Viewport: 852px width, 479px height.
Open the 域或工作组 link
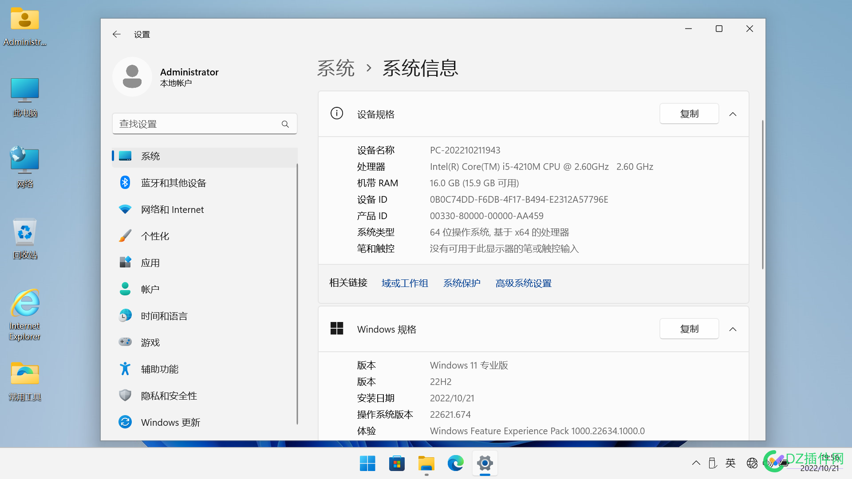[x=405, y=283]
